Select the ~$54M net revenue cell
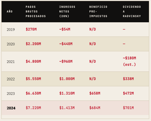This screenshot has width=151, height=121. [65, 29]
